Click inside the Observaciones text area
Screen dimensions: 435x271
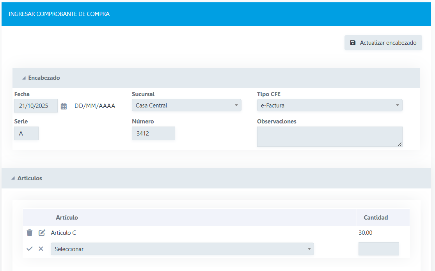(329, 137)
